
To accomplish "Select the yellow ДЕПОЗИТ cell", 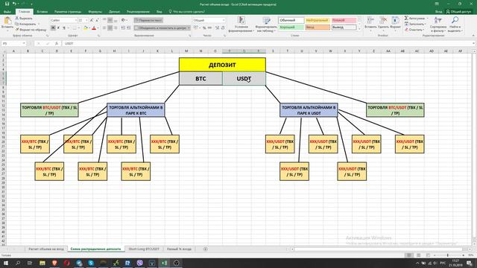I will (x=222, y=65).
